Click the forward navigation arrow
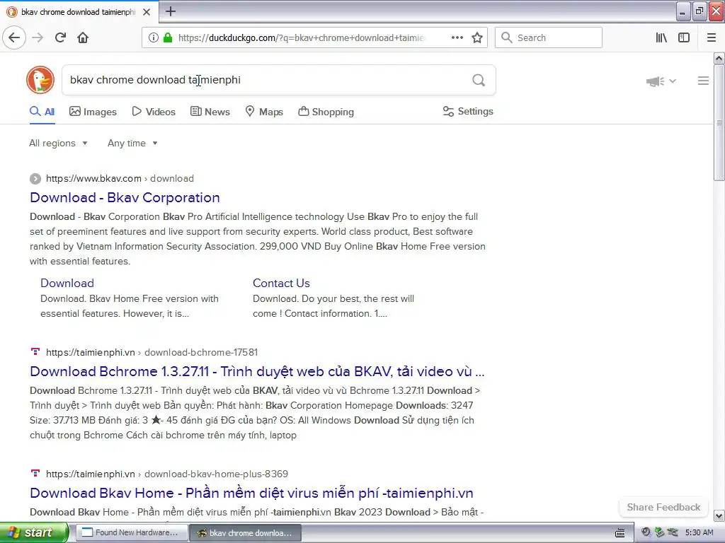 coord(38,37)
